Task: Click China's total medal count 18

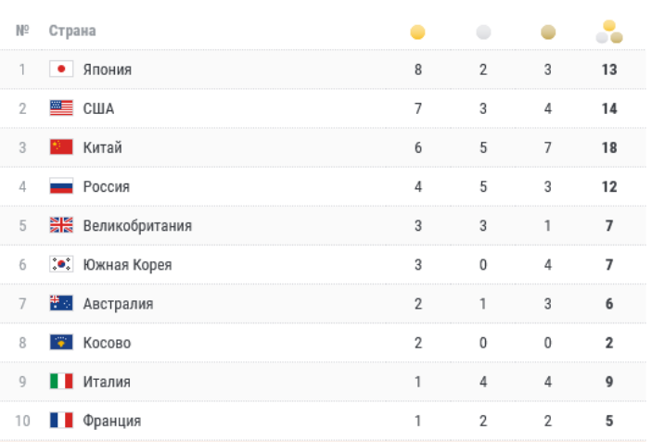Action: pos(609,147)
